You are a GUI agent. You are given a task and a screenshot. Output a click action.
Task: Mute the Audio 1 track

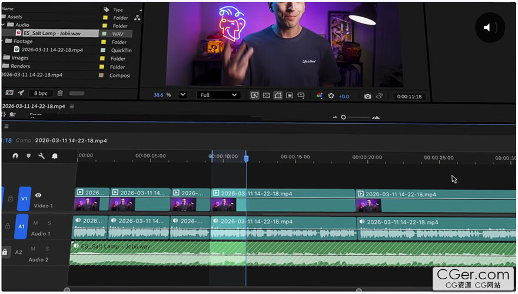pos(35,223)
